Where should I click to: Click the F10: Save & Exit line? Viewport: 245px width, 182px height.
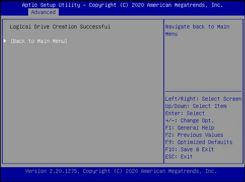(189, 150)
